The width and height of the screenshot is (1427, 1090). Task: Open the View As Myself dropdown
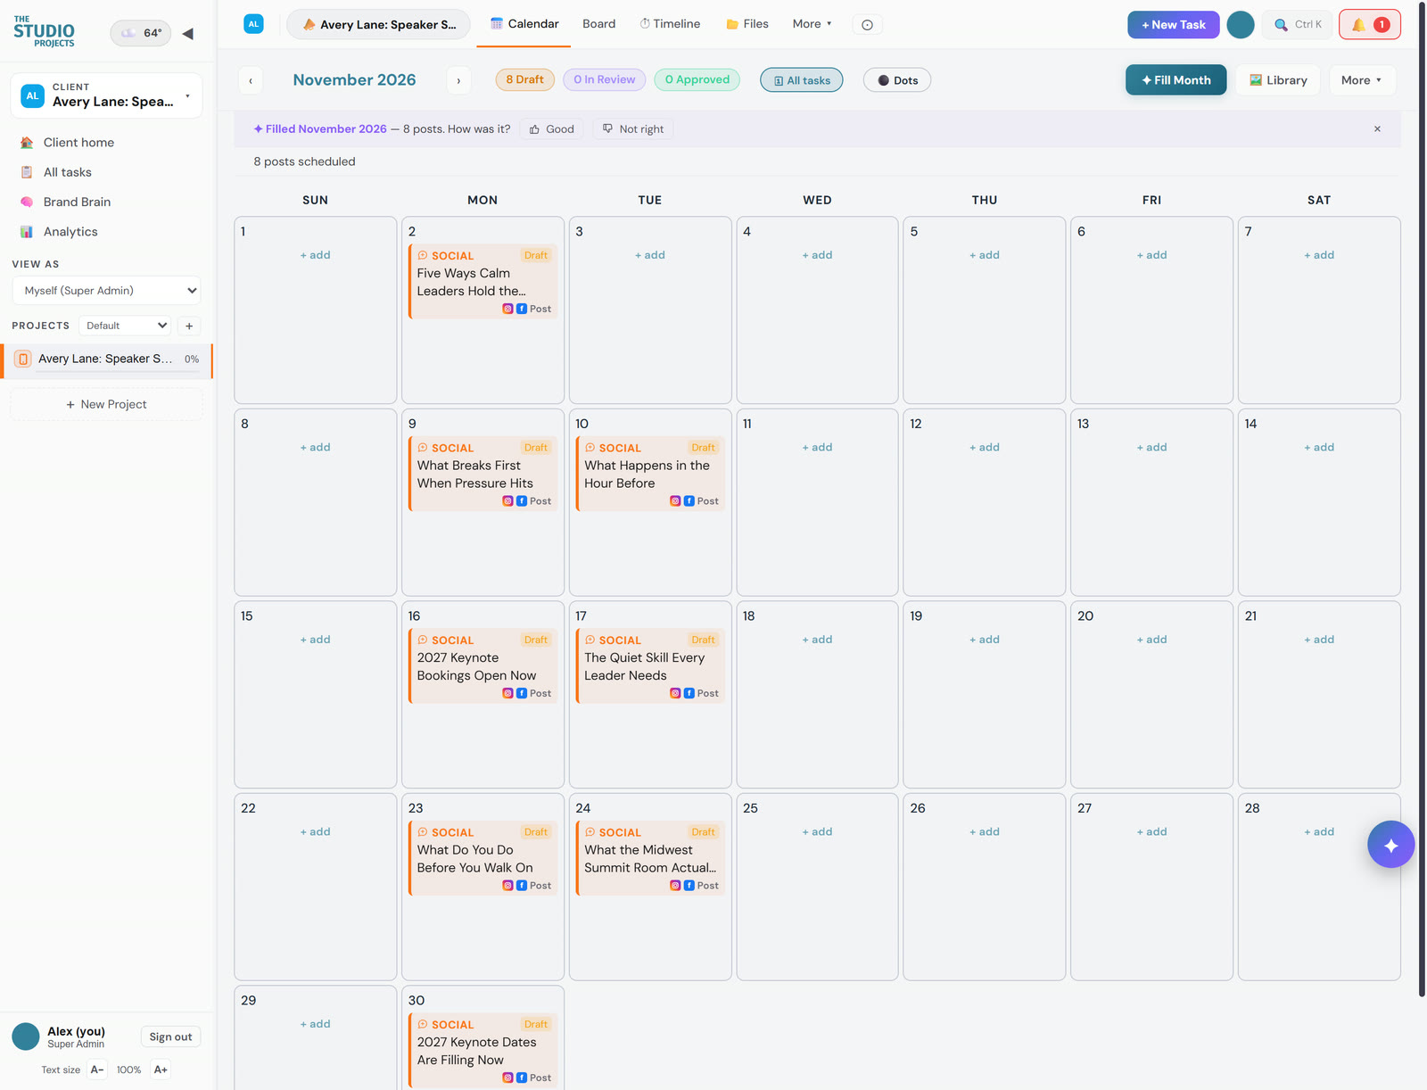pyautogui.click(x=106, y=291)
